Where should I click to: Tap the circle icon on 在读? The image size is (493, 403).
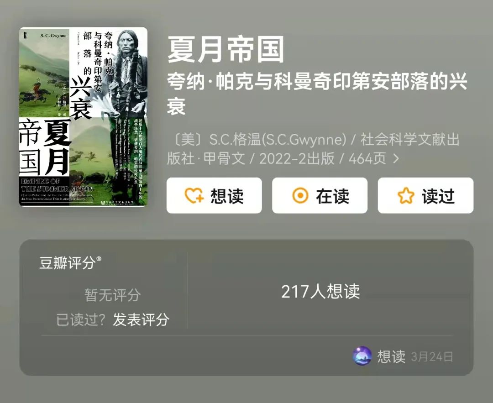tap(300, 195)
